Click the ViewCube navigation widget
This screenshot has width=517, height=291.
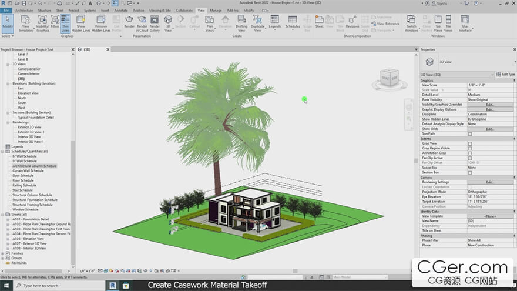pyautogui.click(x=390, y=79)
